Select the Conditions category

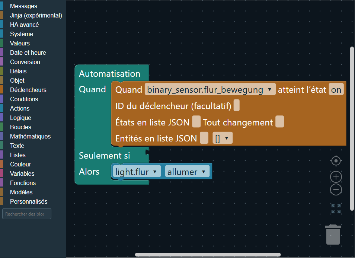coord(33,99)
